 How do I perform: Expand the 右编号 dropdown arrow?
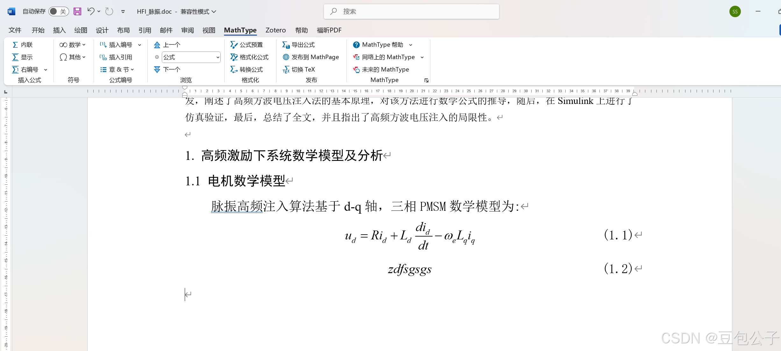[46, 70]
